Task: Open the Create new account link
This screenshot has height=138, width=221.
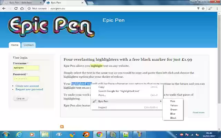Action: pos(27,86)
